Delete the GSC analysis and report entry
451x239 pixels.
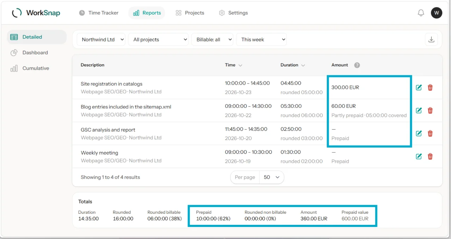pyautogui.click(x=430, y=133)
